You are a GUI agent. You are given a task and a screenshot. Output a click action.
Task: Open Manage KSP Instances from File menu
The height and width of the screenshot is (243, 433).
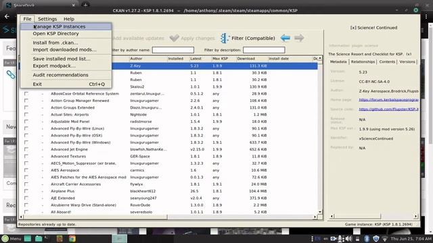(x=66, y=26)
